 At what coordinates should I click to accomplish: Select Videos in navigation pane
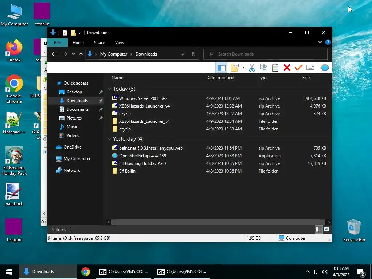coord(73,136)
